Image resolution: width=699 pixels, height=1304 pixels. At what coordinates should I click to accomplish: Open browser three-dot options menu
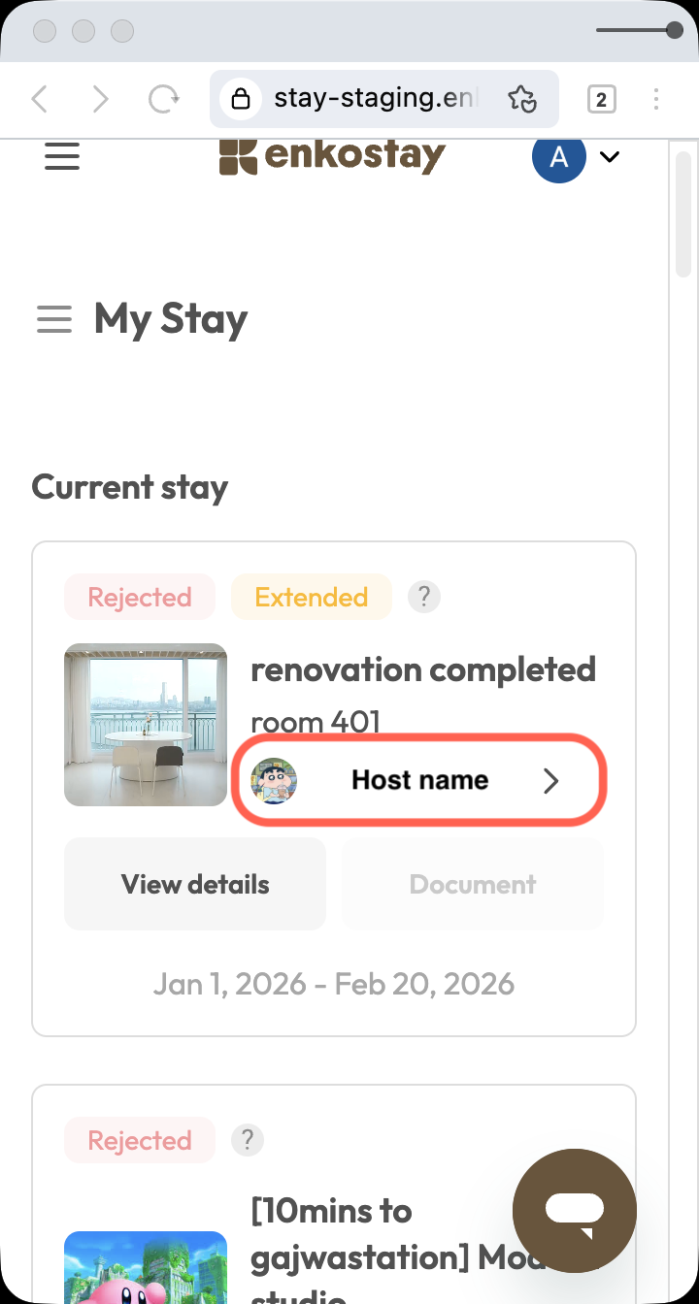(x=657, y=99)
